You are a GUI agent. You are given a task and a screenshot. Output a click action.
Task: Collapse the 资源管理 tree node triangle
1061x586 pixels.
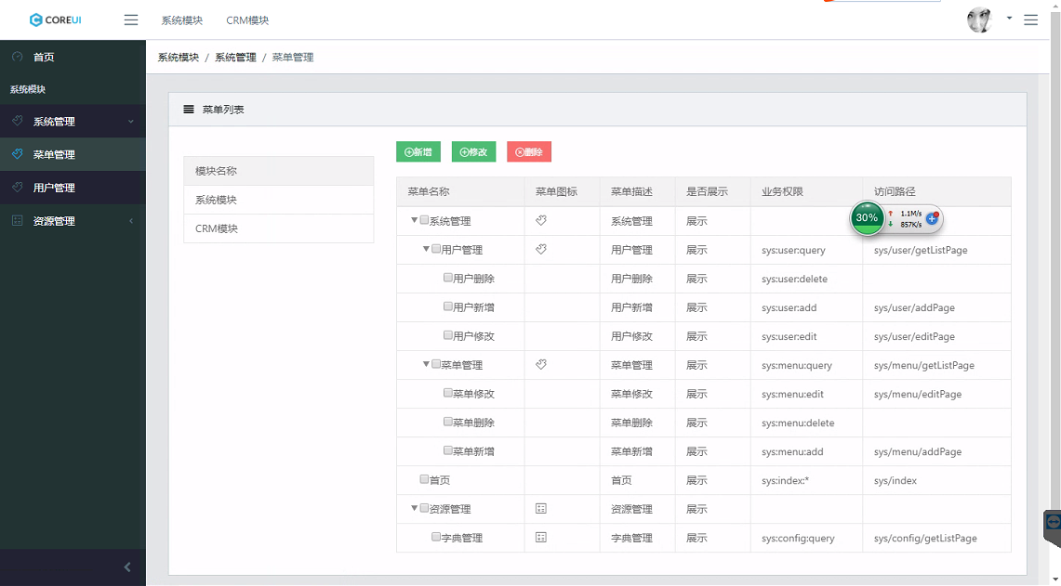pyautogui.click(x=414, y=509)
